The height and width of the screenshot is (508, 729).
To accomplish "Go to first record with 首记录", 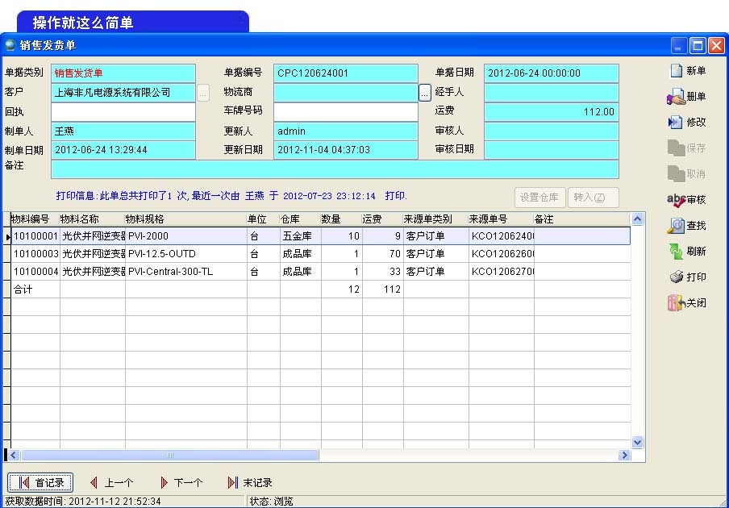I will pyautogui.click(x=41, y=483).
